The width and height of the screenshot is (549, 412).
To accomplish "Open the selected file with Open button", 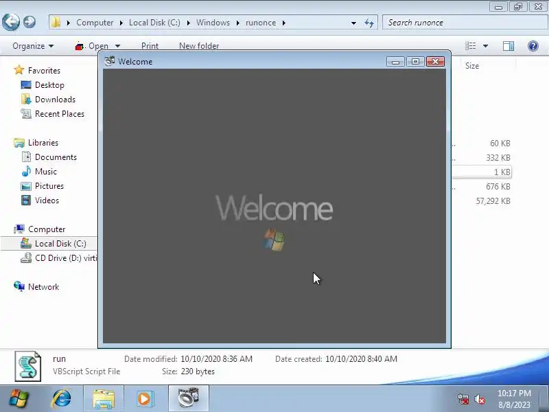I will click(92, 46).
